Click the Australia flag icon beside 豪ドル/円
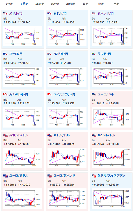 (49, 13)
